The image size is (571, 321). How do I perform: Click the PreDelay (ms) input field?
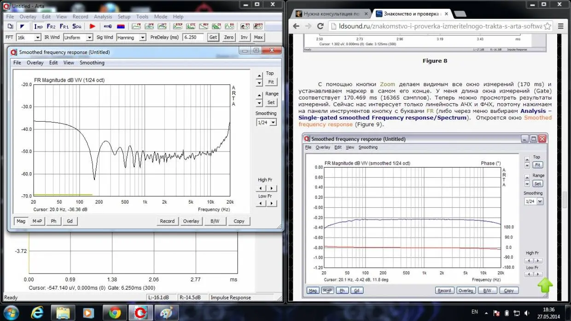pyautogui.click(x=193, y=37)
